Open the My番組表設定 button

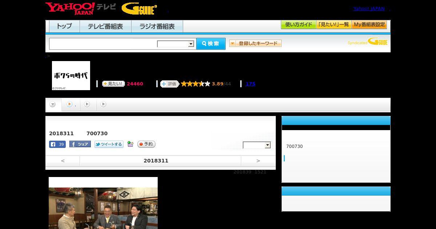(369, 25)
